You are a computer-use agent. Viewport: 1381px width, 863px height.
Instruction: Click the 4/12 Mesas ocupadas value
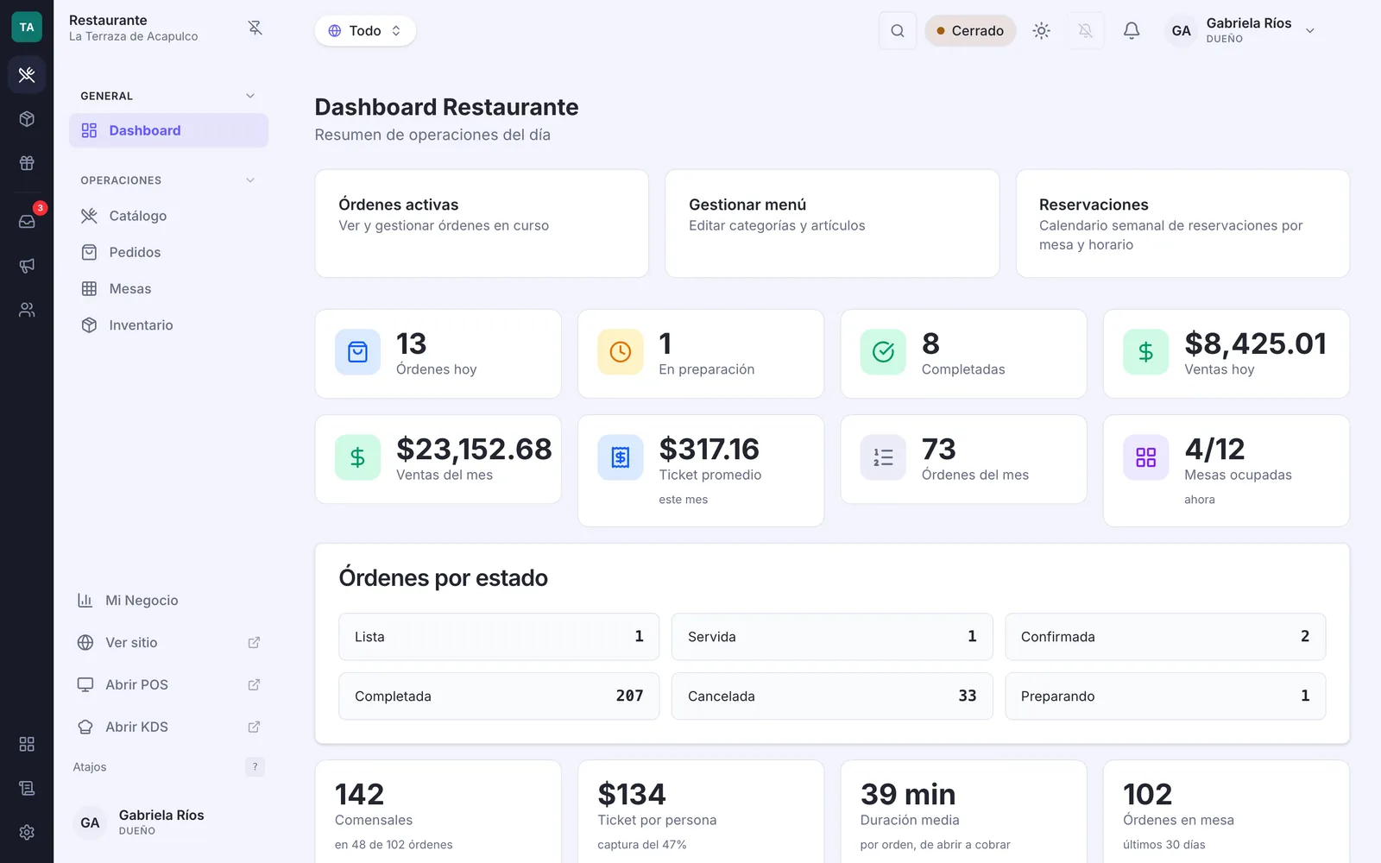[1214, 449]
